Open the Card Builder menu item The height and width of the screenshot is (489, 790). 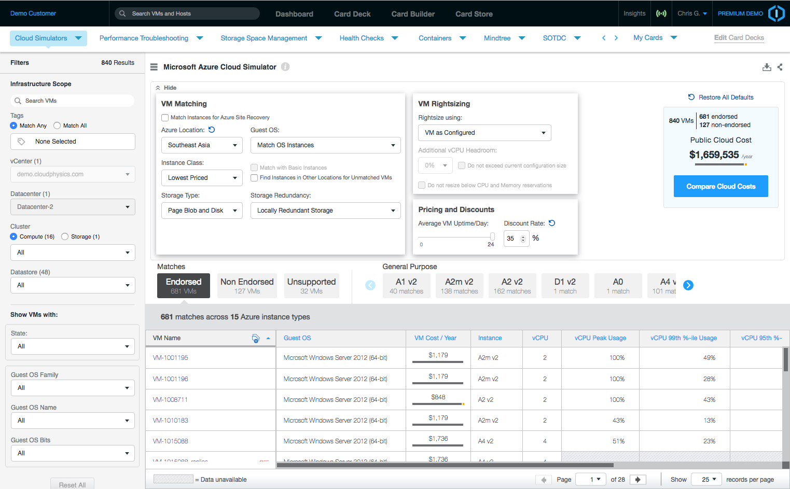click(413, 14)
